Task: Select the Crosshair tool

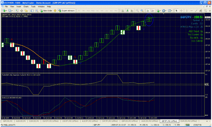Action: coord(181,10)
